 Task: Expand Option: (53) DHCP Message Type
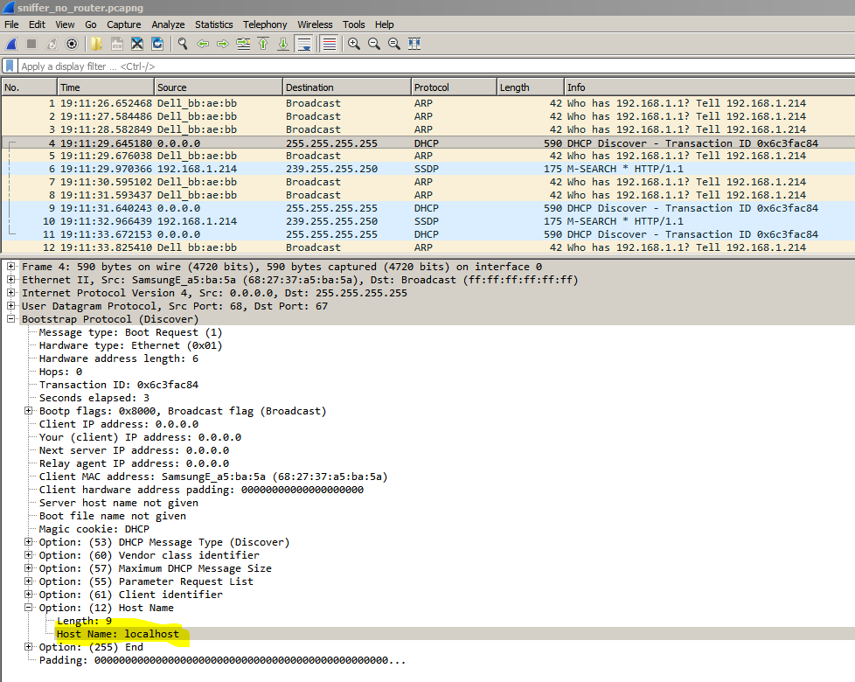tap(29, 541)
